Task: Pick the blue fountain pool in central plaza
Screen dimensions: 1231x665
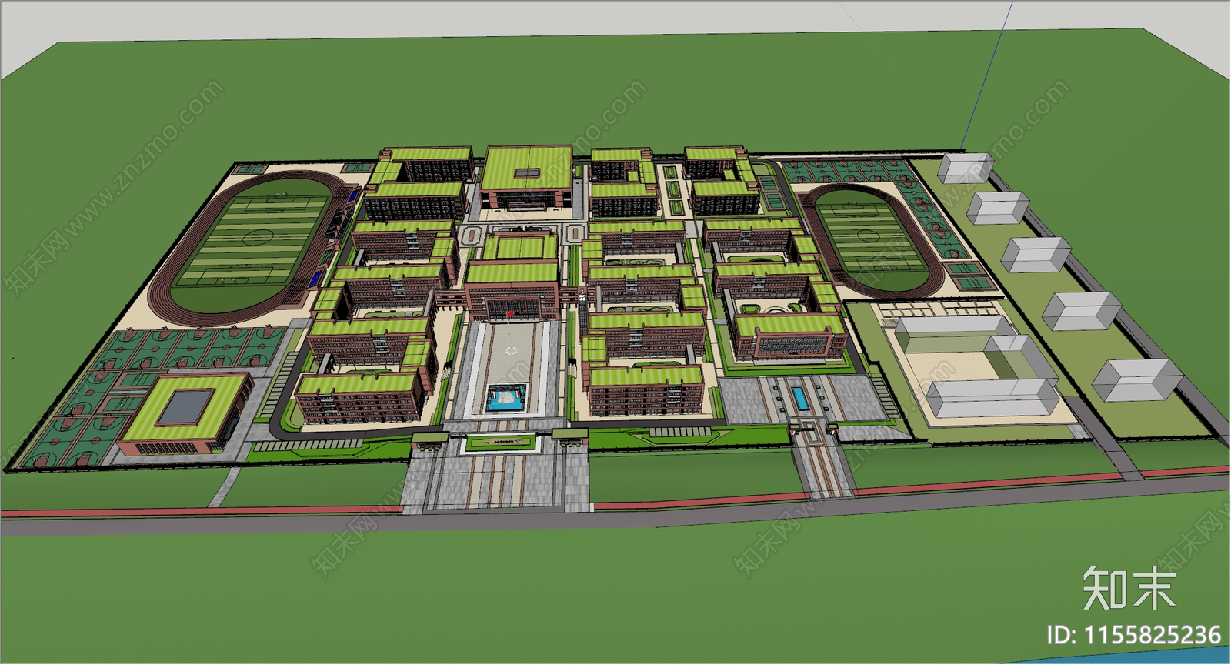Action: point(505,399)
